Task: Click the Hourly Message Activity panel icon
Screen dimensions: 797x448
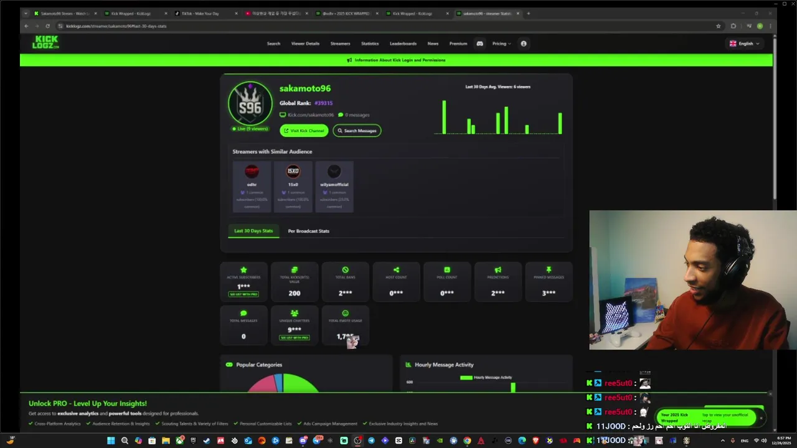Action: [x=408, y=365]
